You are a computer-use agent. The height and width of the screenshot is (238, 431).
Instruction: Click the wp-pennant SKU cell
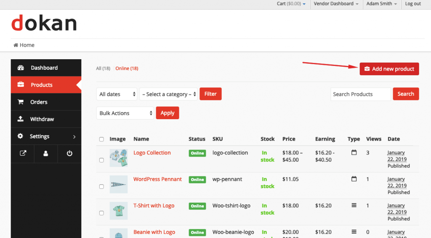[x=227, y=179]
